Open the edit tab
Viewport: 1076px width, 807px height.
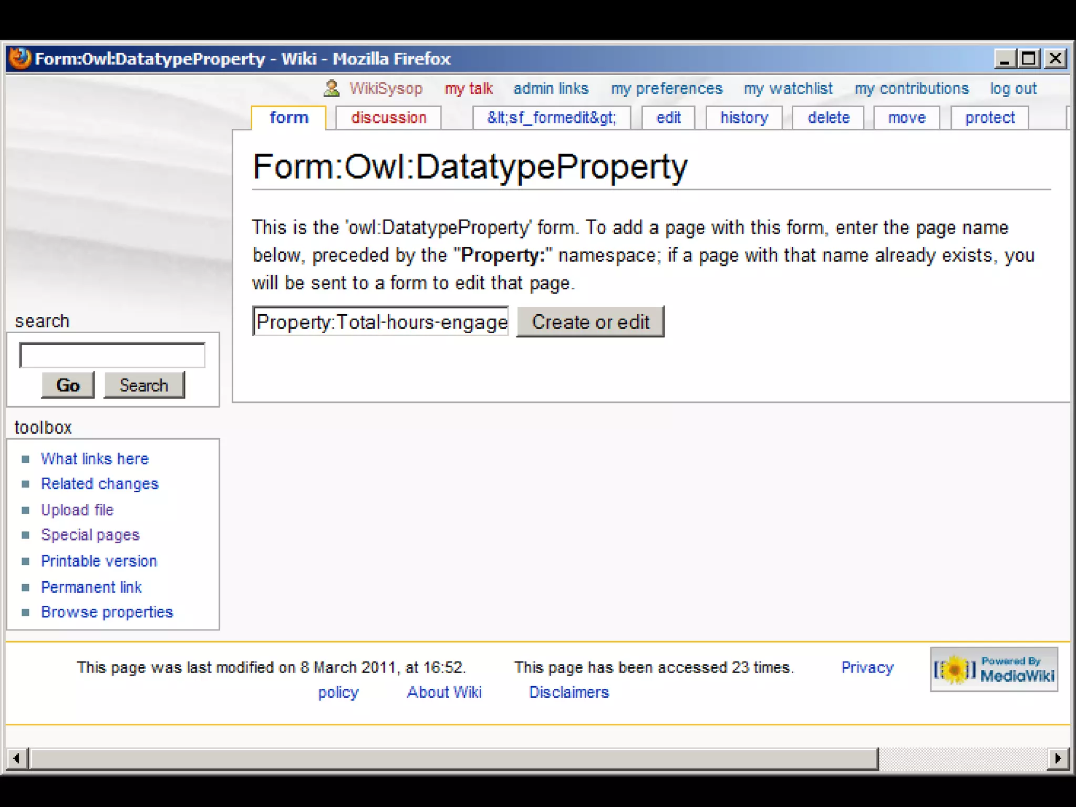[668, 118]
